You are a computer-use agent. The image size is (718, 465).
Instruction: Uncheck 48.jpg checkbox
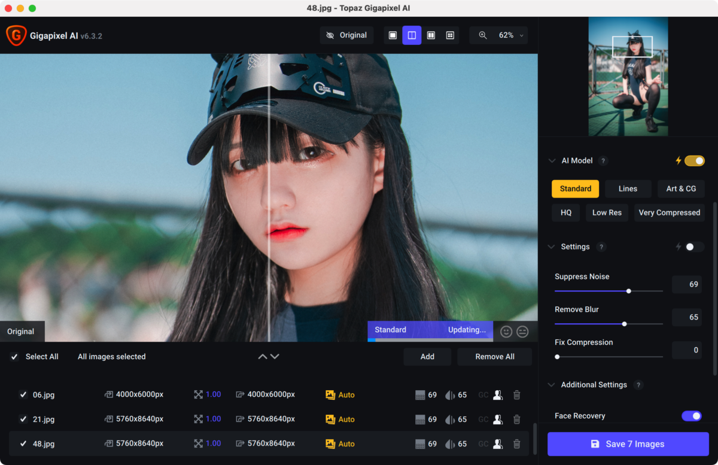[23, 444]
